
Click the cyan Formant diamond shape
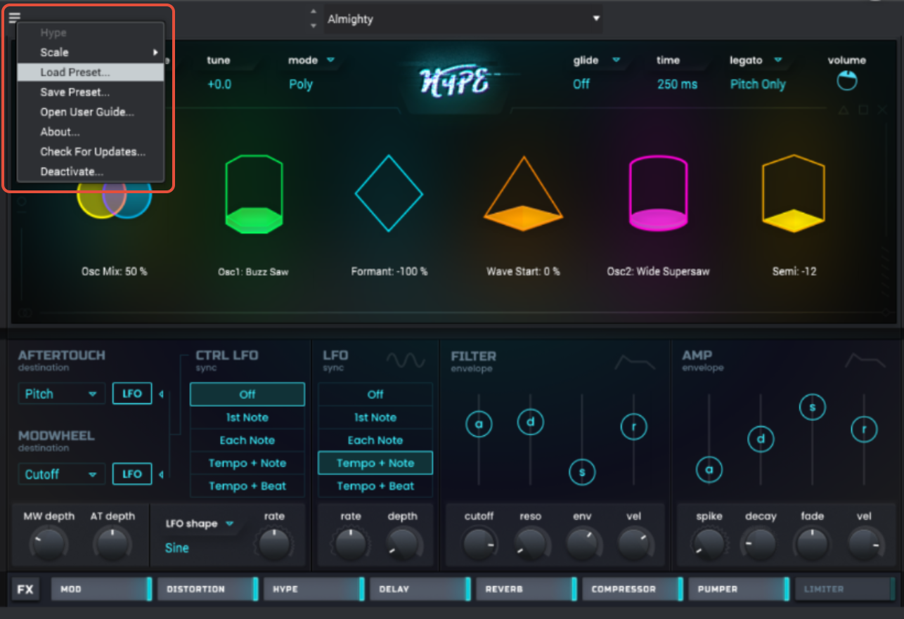[x=389, y=193]
